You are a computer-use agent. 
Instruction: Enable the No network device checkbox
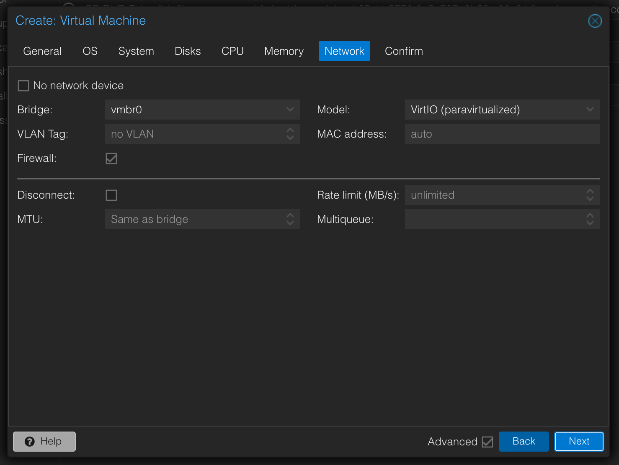[23, 85]
